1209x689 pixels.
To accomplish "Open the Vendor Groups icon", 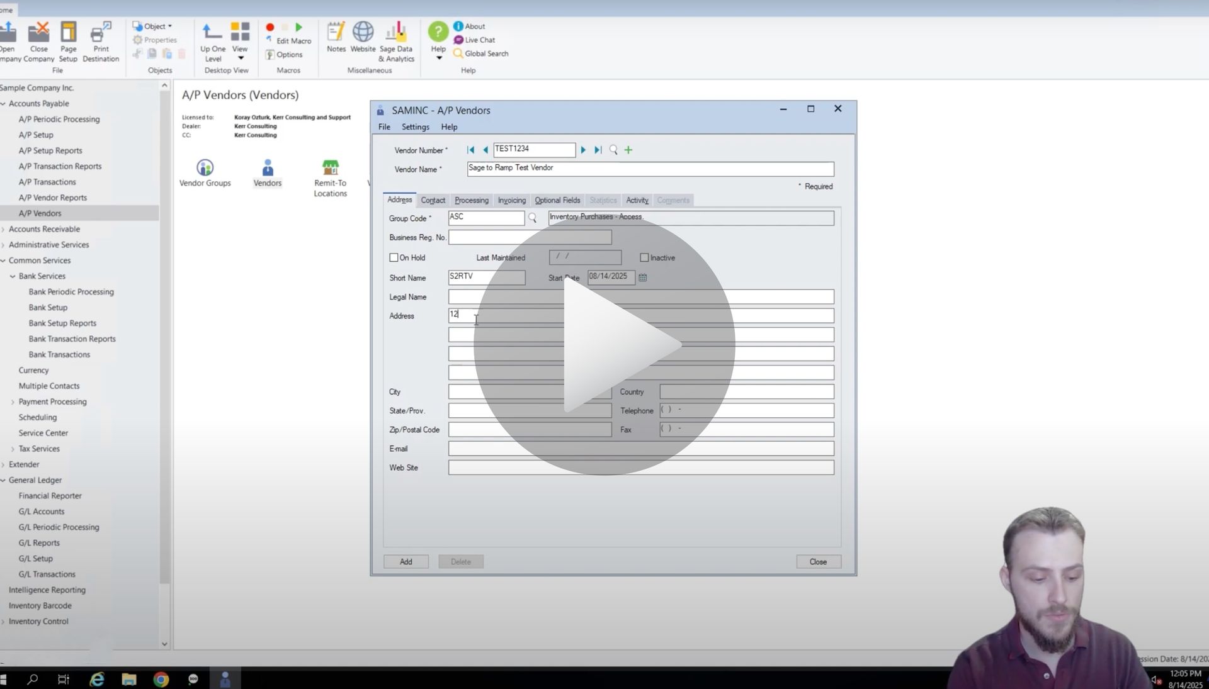I will (205, 171).
